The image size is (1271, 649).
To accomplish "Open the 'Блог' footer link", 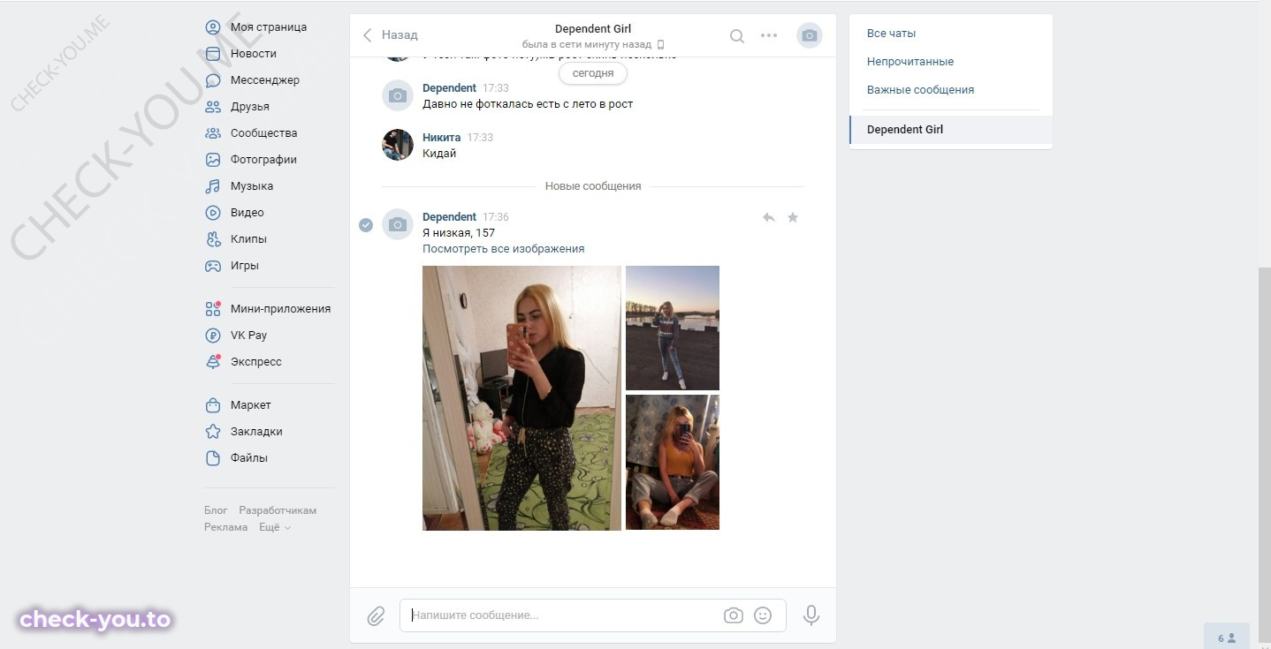I will 216,510.
